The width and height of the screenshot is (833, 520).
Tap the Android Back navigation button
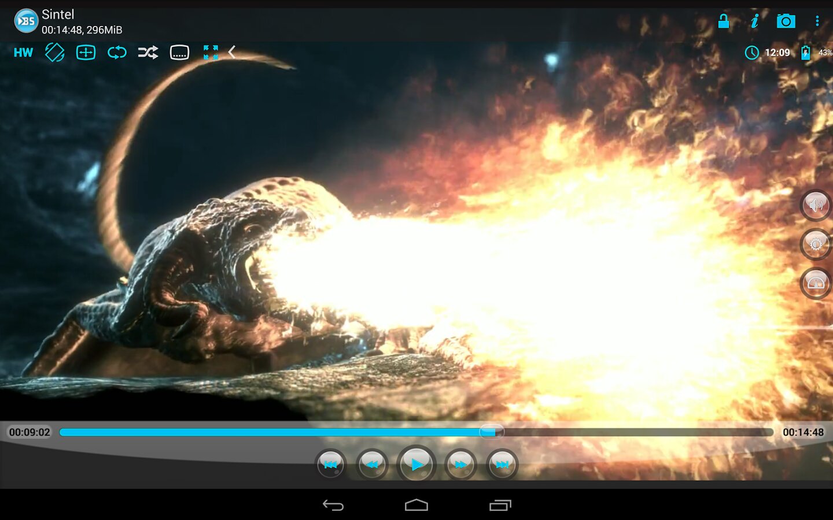coord(333,506)
